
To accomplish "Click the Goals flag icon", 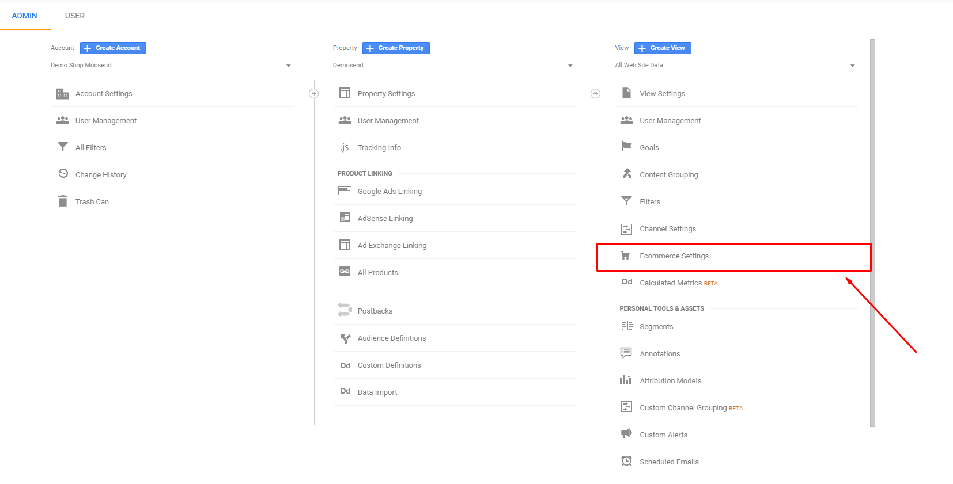I will (626, 146).
